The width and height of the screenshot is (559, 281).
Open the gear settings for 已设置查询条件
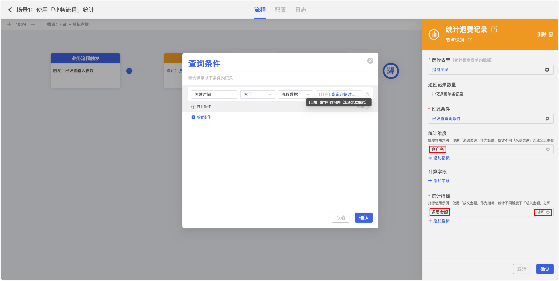pos(547,119)
